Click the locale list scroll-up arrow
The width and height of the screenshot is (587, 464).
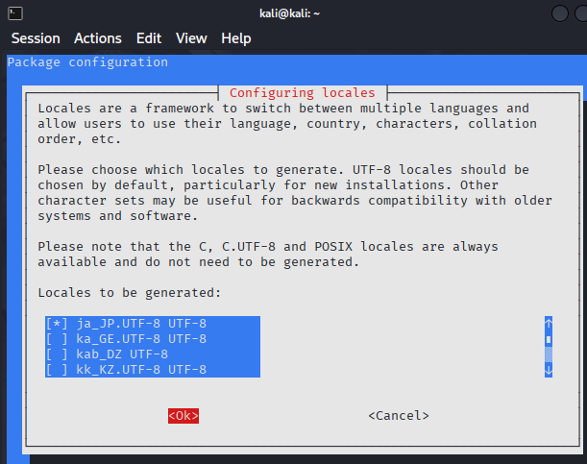[549, 324]
